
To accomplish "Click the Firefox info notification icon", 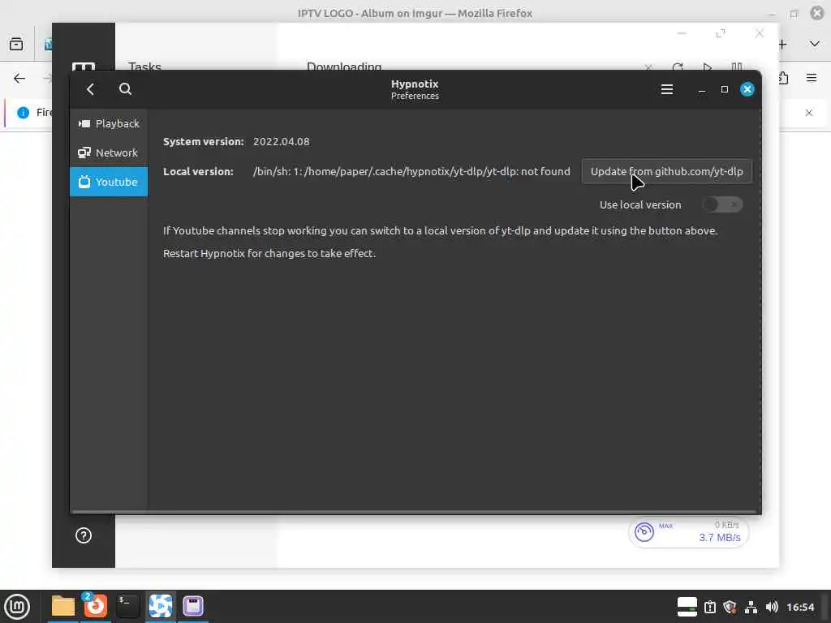I will coord(23,112).
